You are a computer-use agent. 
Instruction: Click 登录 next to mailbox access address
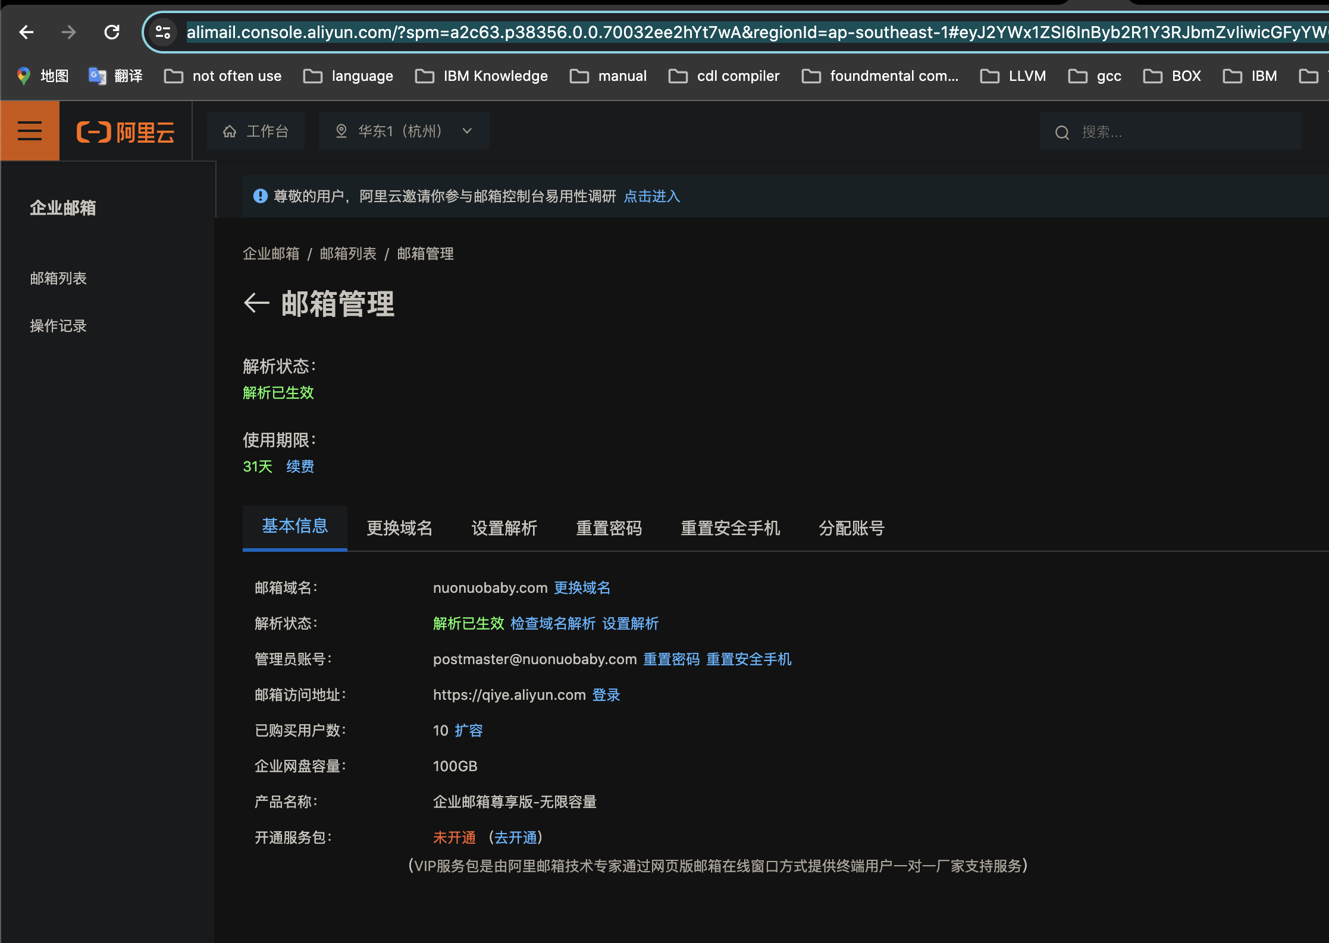coord(606,694)
